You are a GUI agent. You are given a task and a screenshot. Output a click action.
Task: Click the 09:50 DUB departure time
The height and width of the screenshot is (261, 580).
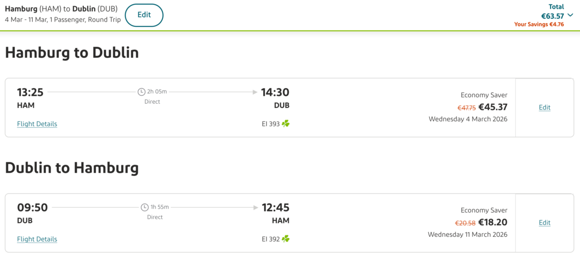coord(32,208)
